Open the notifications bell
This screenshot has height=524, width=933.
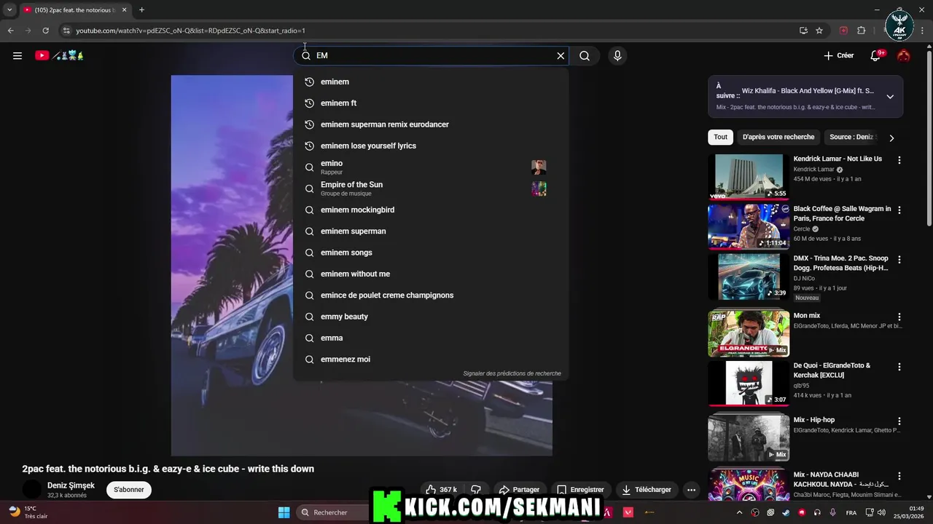[x=876, y=55]
